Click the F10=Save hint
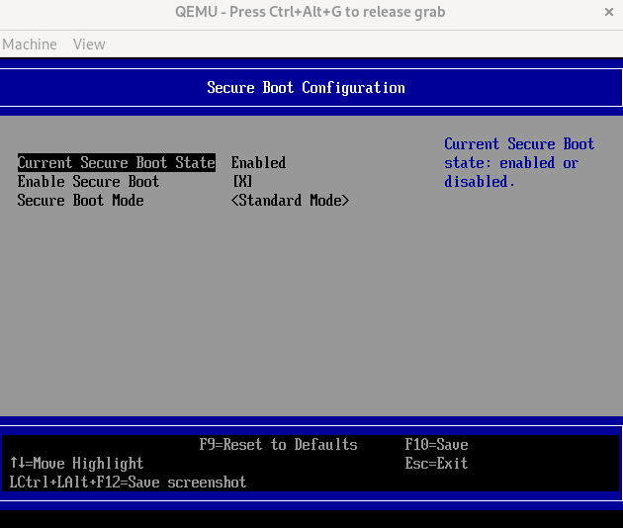Screen dimensions: 623x528 coord(436,444)
